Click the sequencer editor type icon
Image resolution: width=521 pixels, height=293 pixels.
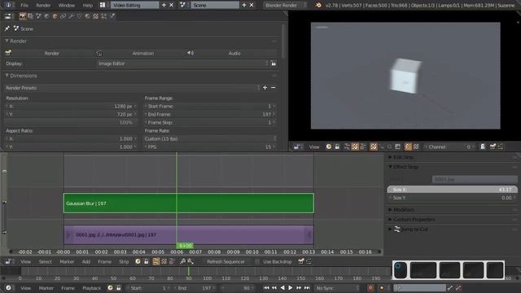coord(8,262)
